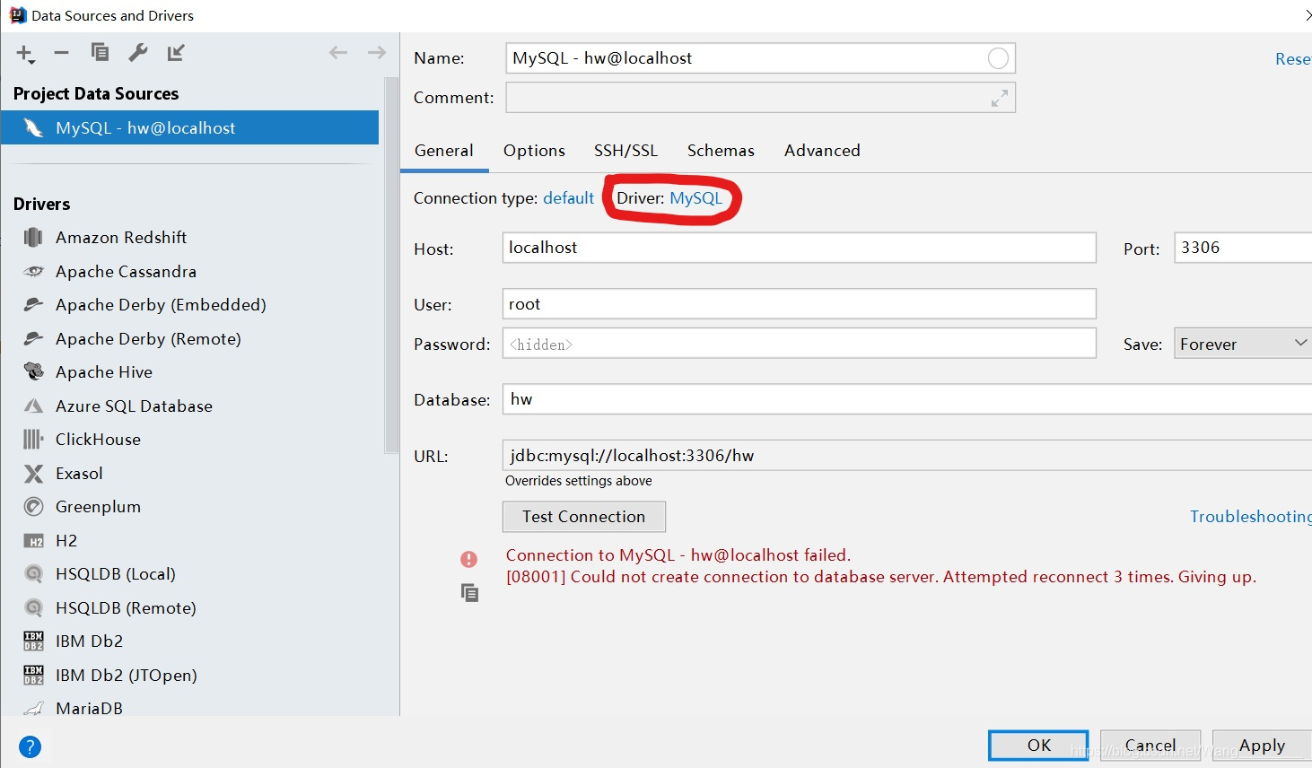The height and width of the screenshot is (768, 1312).
Task: Click Reset link at top right
Action: [x=1293, y=59]
